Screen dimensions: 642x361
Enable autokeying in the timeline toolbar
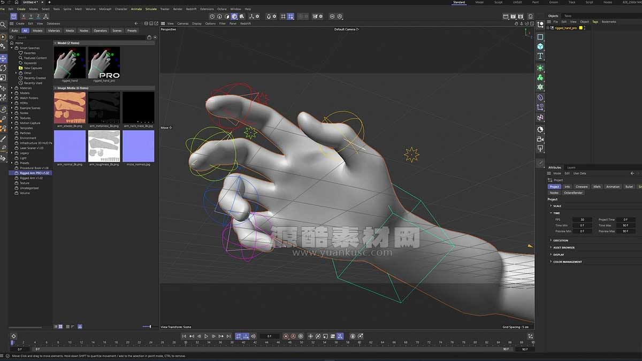coord(293,337)
